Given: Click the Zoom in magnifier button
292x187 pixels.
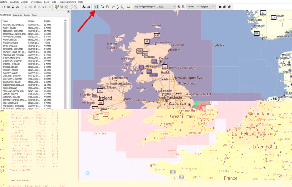Looking at the screenshot, I should (179, 7).
